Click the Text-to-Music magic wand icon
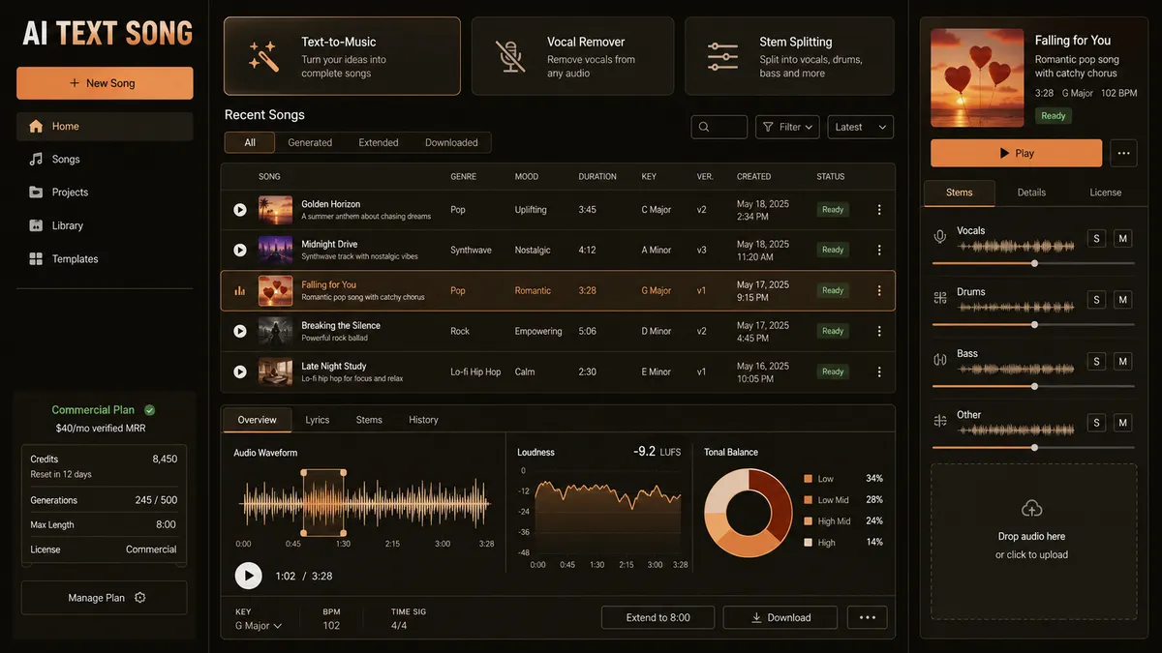 pos(263,56)
